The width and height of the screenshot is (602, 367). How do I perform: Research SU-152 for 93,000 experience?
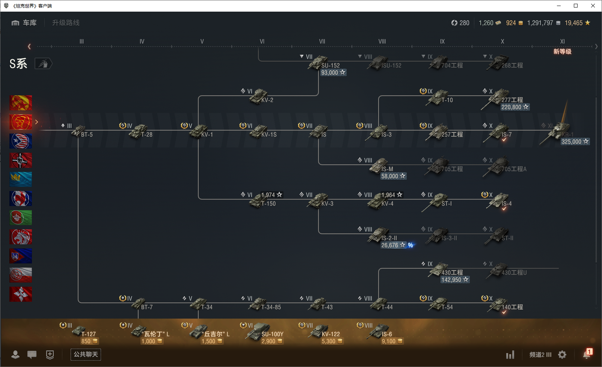pyautogui.click(x=333, y=73)
